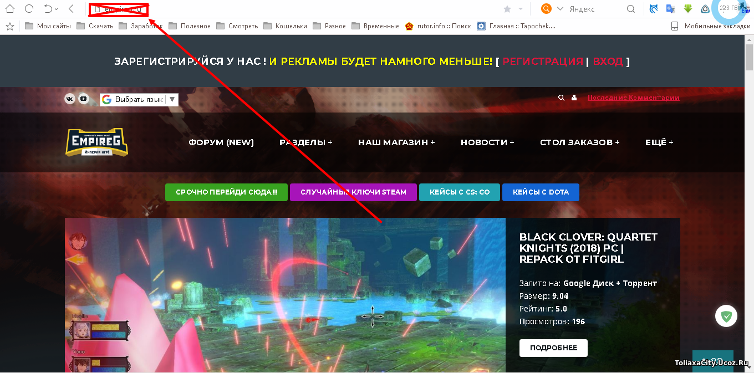754x373 pixels.
Task: Click the orange Yandex search engine icon
Action: tap(547, 9)
